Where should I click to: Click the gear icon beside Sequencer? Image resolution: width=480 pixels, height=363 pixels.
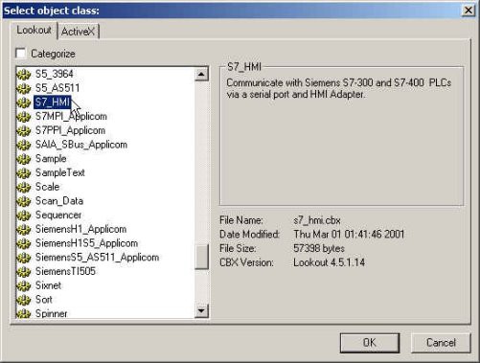(23, 216)
